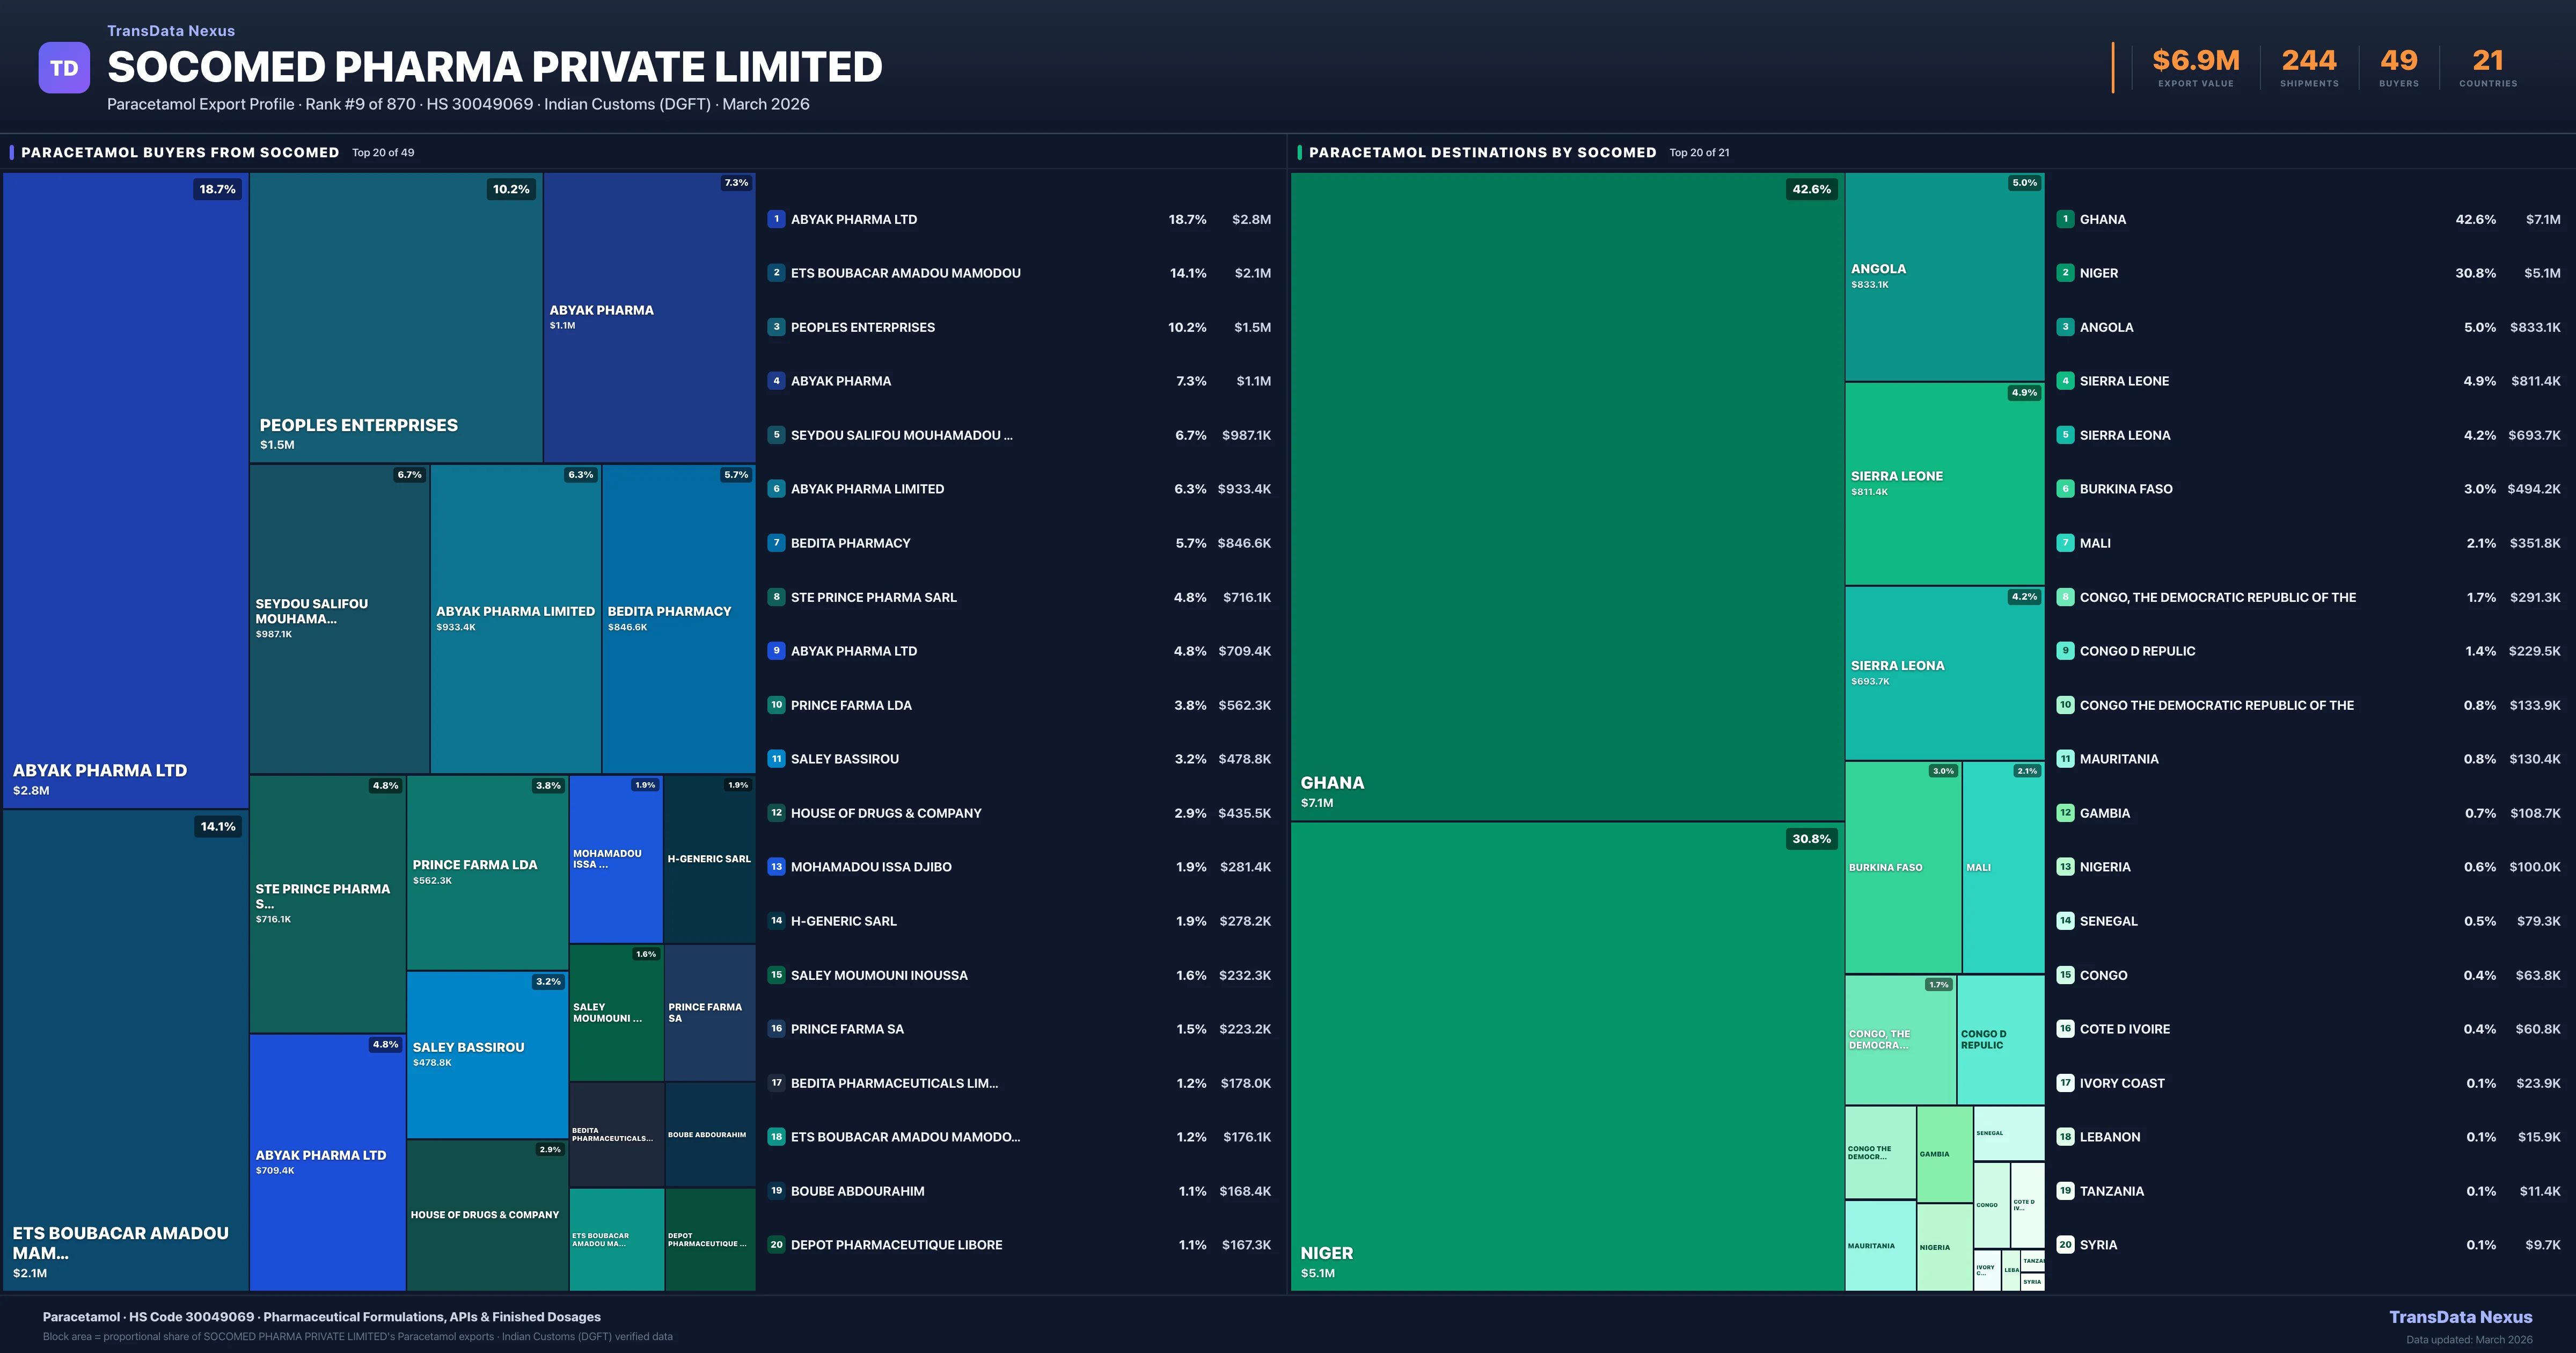Select rank badge 1 next to ABYAK PHARMA LTD
Screen dimensions: 2576x1353
pos(776,218)
